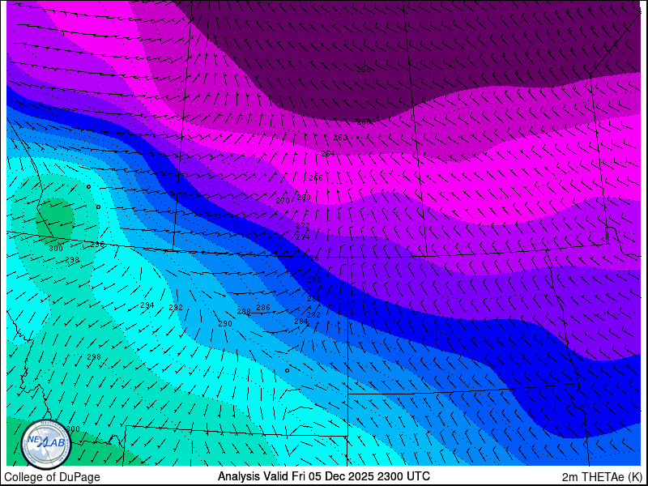
Task: Click the 282 contour label
Action: point(313,315)
